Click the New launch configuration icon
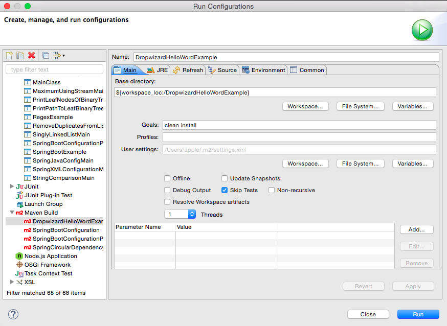The height and width of the screenshot is (326, 447). 9,56
